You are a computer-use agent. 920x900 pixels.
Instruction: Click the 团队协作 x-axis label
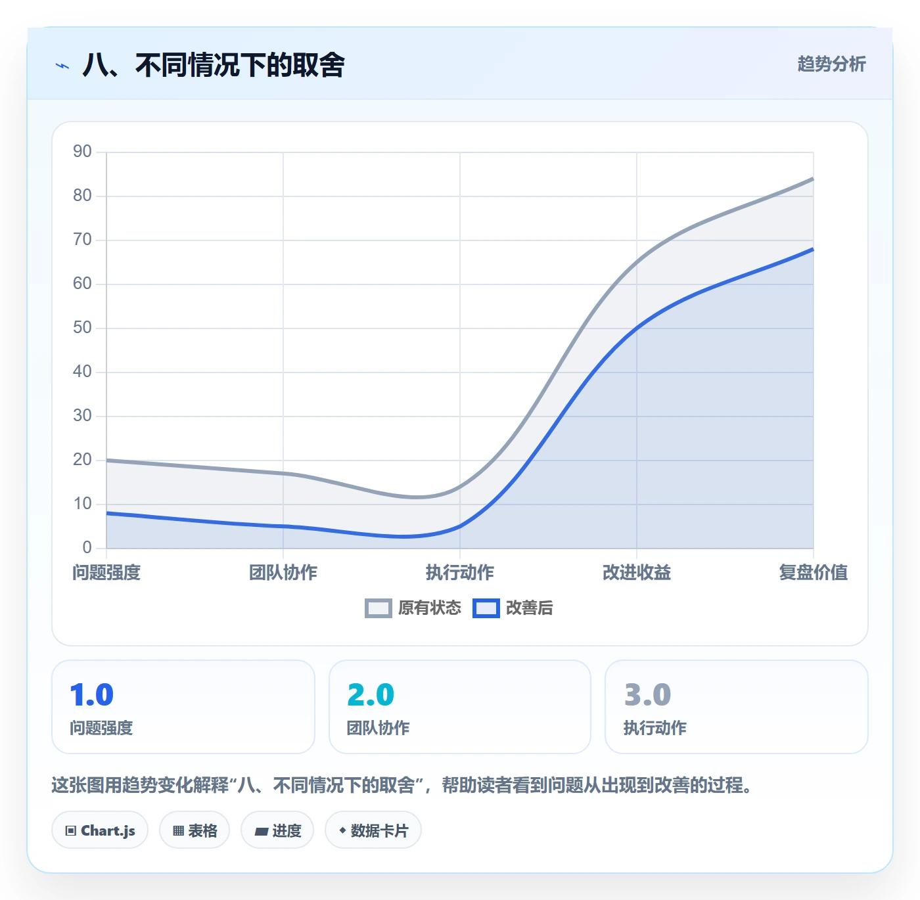coord(283,573)
